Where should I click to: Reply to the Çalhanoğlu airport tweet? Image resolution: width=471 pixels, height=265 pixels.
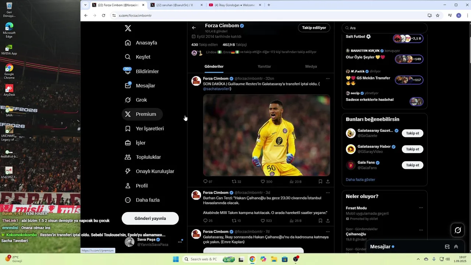[x=208, y=221]
